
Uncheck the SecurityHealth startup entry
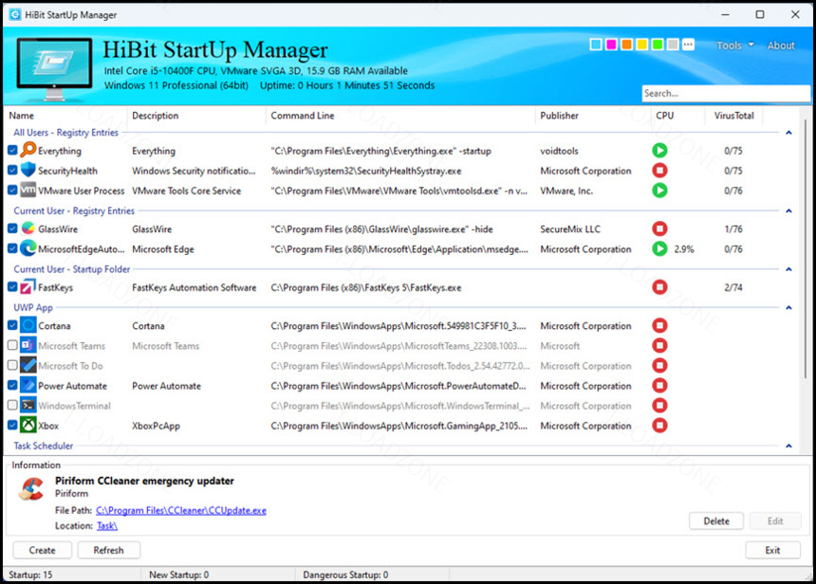pyautogui.click(x=12, y=170)
